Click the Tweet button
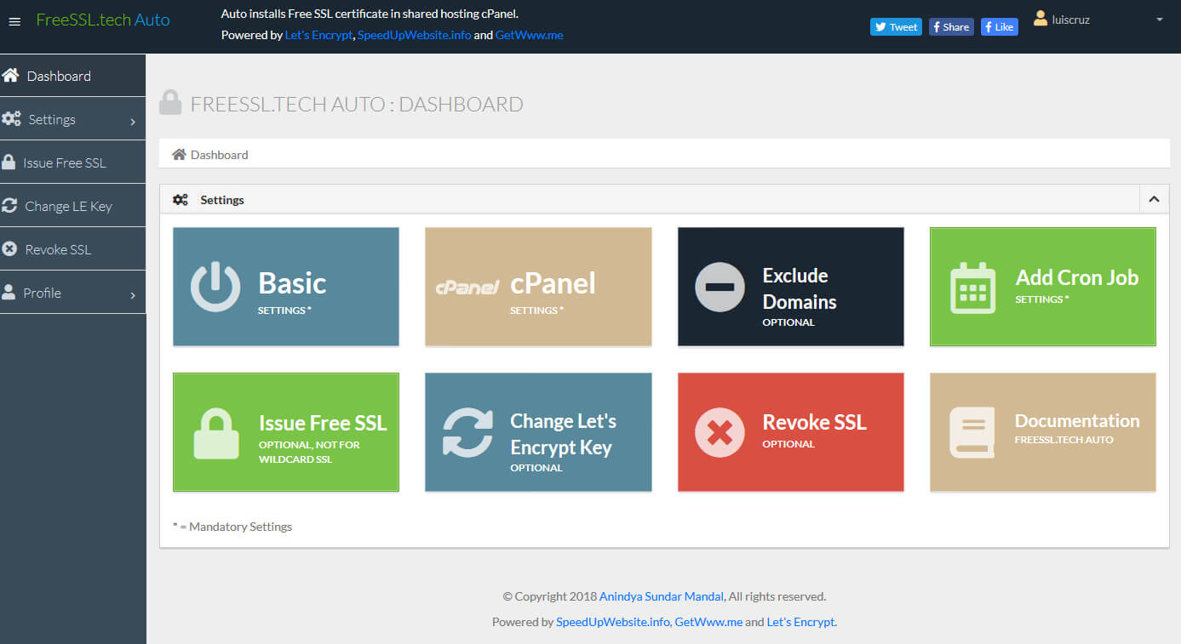 point(896,26)
